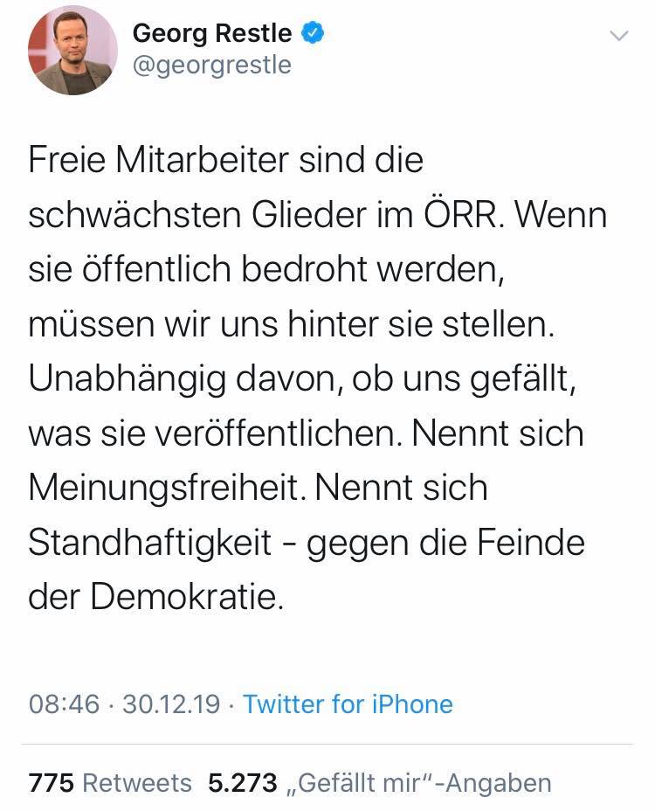The width and height of the screenshot is (655, 811).
Task: Click the display name Georg Restle
Action: (x=213, y=33)
